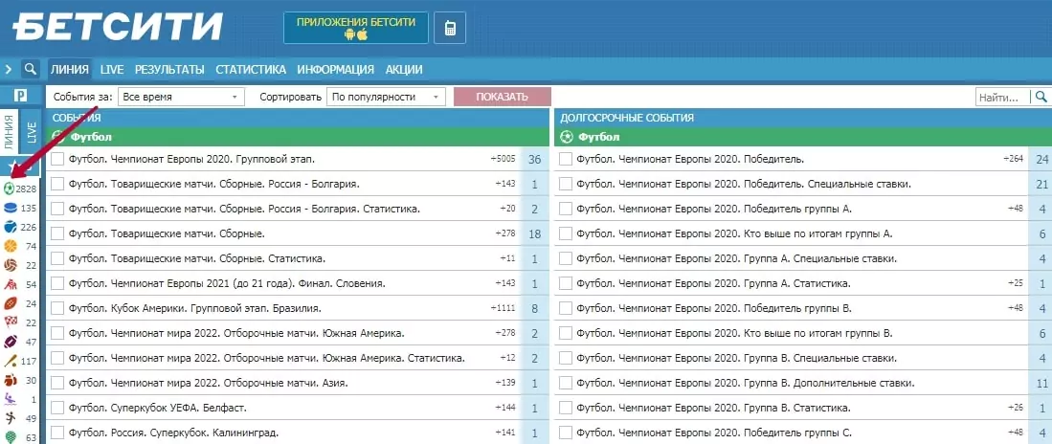Select the American football icon with 47 events
The width and height of the screenshot is (1052, 444).
tap(10, 342)
